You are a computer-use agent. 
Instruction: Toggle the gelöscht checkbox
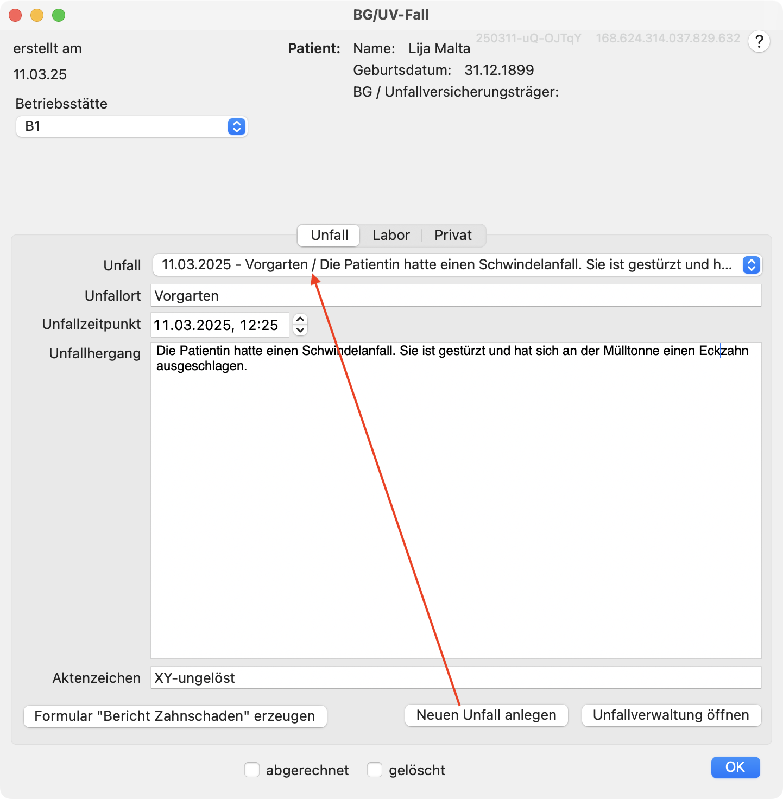coord(375,770)
